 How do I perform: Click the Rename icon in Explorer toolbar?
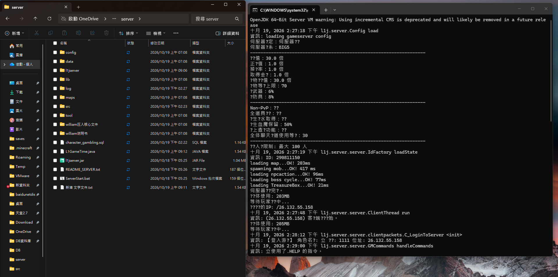click(x=79, y=33)
